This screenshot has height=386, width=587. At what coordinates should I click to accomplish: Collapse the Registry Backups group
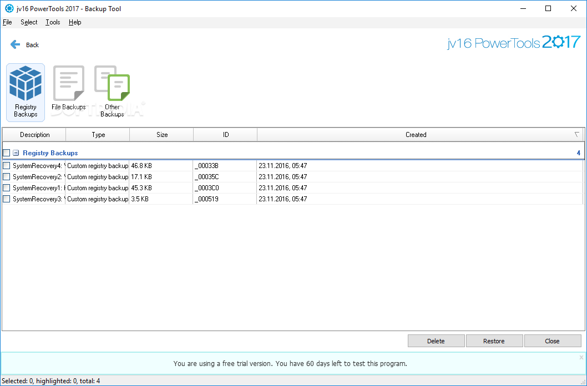coord(16,153)
